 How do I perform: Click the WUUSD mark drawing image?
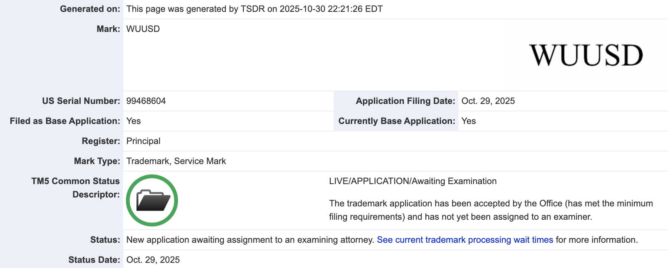tap(586, 55)
